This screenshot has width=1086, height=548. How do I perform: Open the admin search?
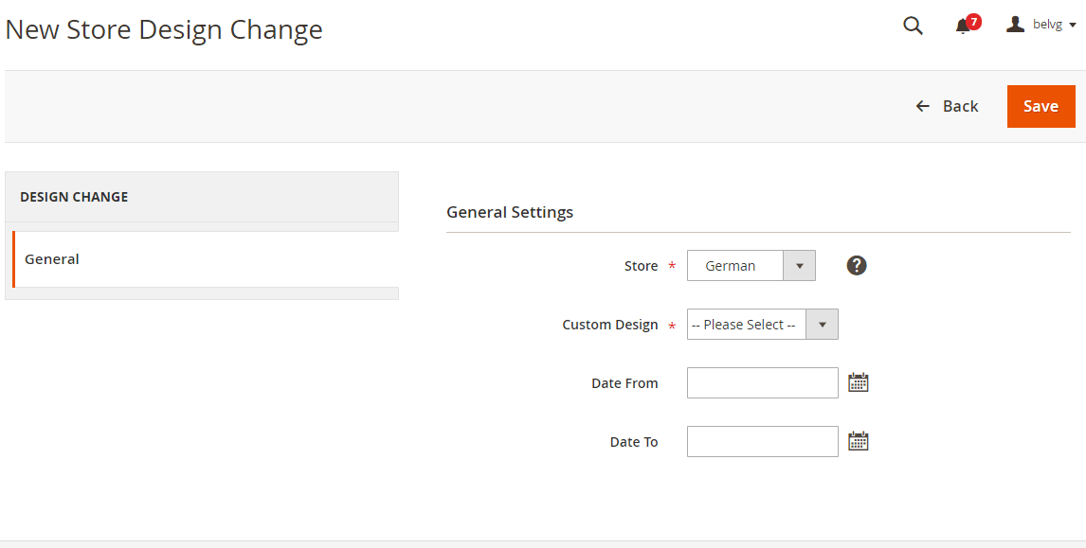point(912,26)
